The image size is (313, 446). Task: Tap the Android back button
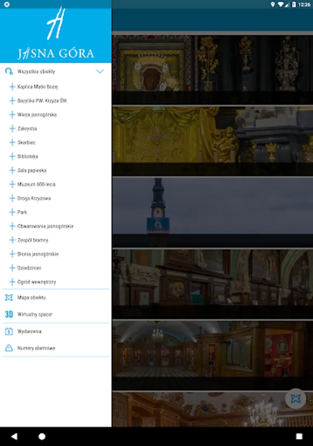[x=14, y=436]
